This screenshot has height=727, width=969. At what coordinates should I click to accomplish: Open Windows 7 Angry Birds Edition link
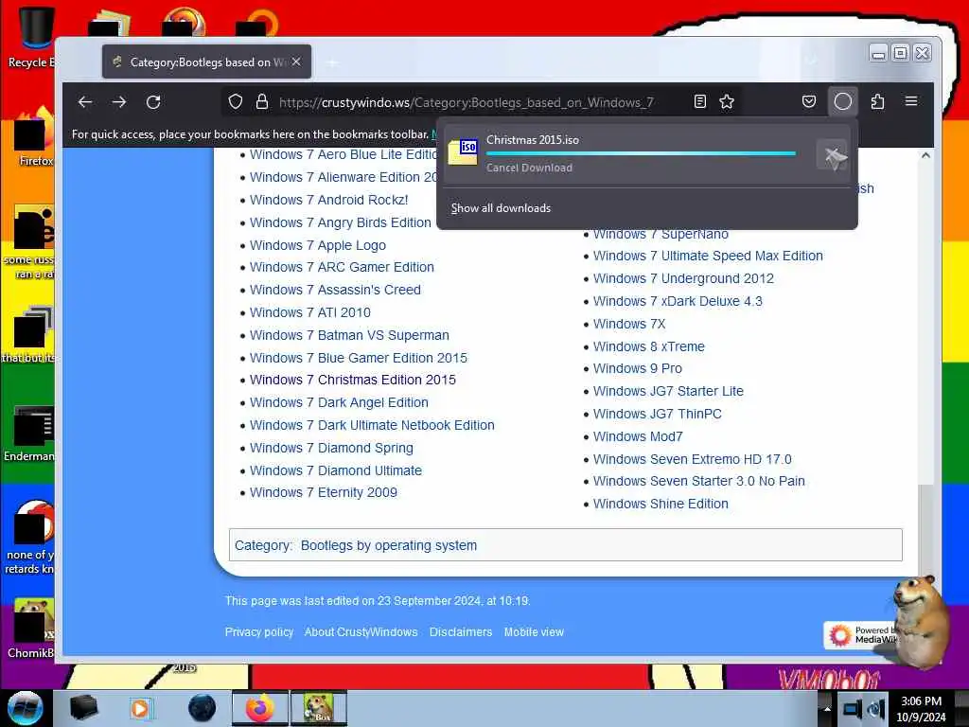point(341,222)
